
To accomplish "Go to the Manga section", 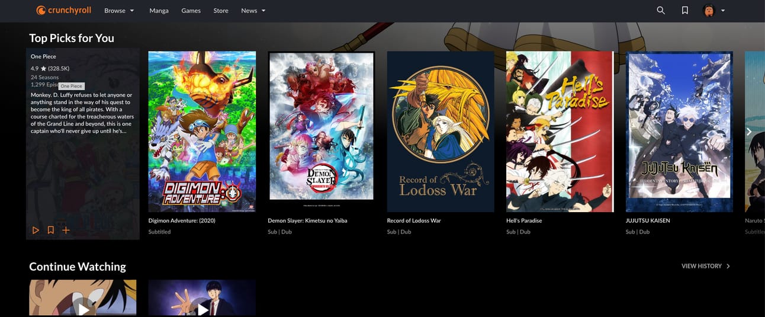I will pyautogui.click(x=159, y=11).
